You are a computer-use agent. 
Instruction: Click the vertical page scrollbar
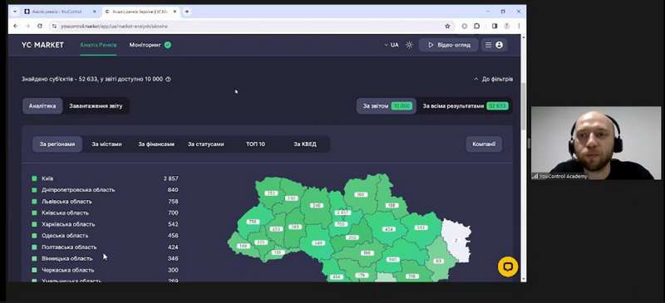(524, 106)
